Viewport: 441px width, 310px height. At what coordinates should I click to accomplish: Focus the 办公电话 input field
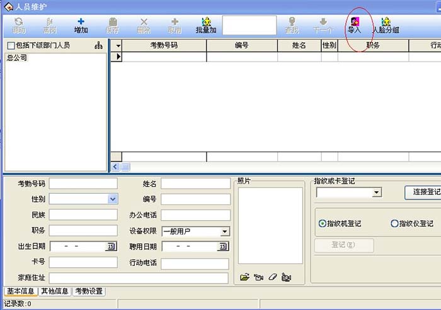click(195, 215)
